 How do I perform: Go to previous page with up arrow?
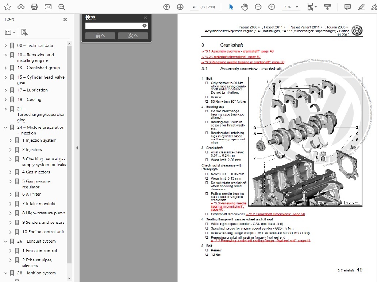pyautogui.click(x=166, y=7)
